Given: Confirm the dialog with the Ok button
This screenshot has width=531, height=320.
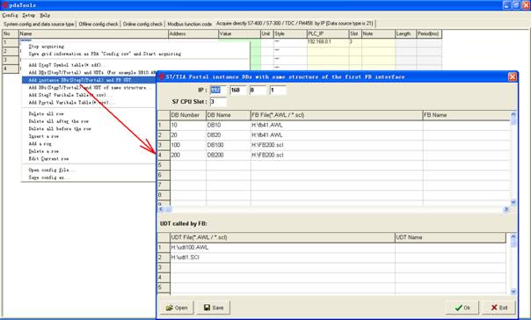Looking at the screenshot, I should 462,308.
